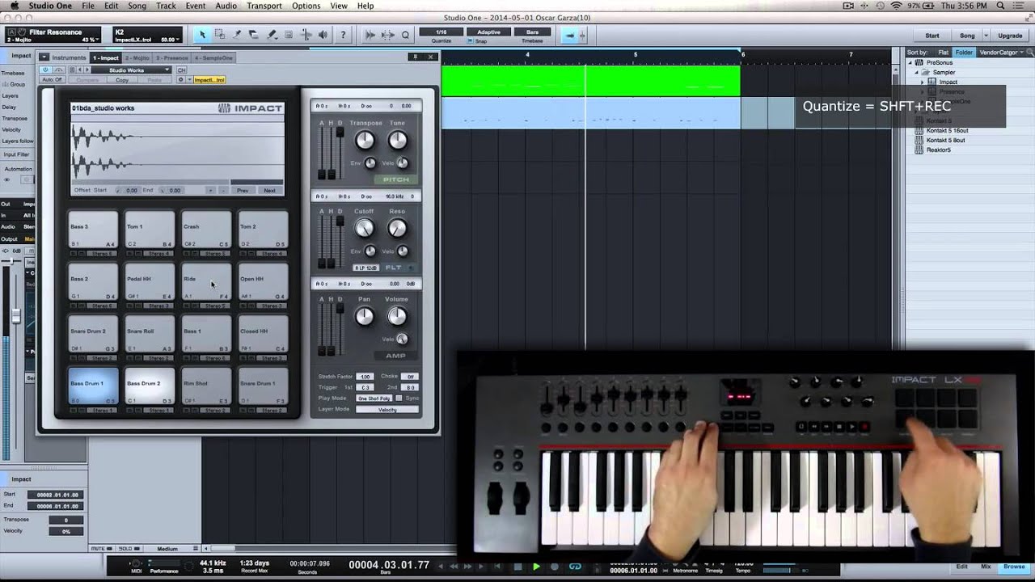The image size is (1035, 582).
Task: Open the Adaptive snap mode dropdown
Action: [488, 32]
